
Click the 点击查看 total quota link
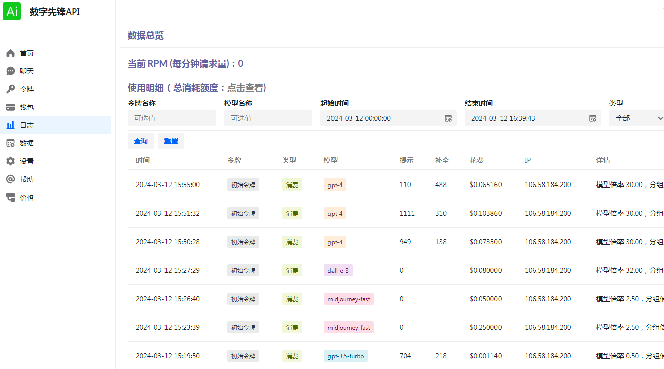point(245,88)
